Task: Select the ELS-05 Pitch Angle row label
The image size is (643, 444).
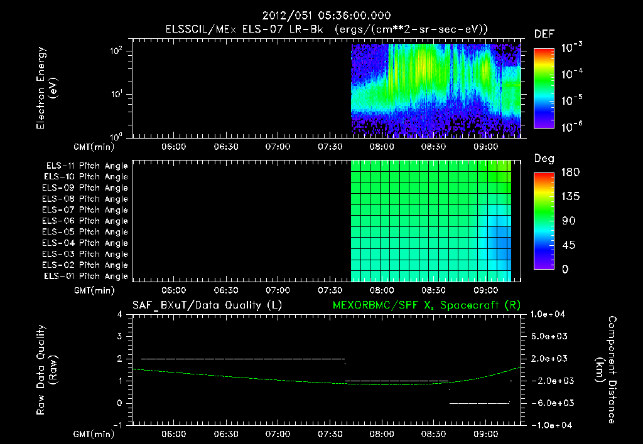Action: pyautogui.click(x=85, y=232)
